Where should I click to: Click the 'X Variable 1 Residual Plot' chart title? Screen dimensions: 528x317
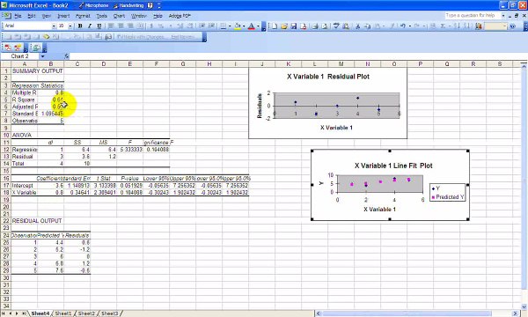click(x=328, y=77)
